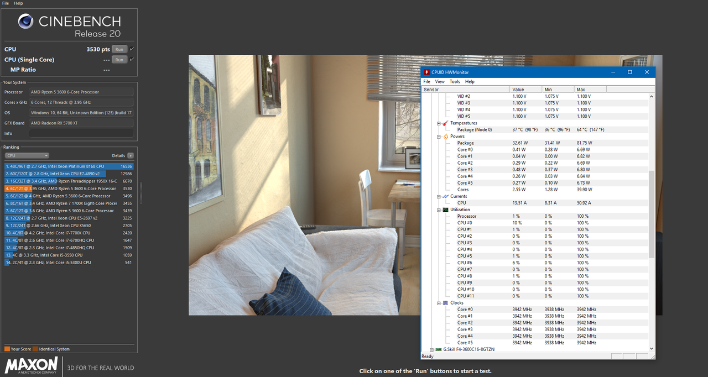This screenshot has height=377, width=708.
Task: Select the Cores power row 2.55 W
Action: [x=535, y=190]
